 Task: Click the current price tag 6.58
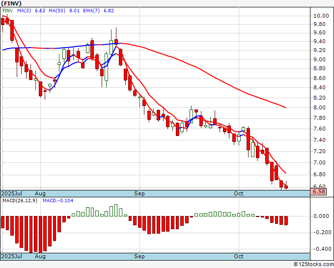coord(318,191)
